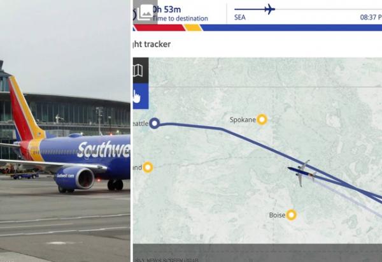Click the Boise city name label
Screen dimensions: 382x262
[x=277, y=215]
